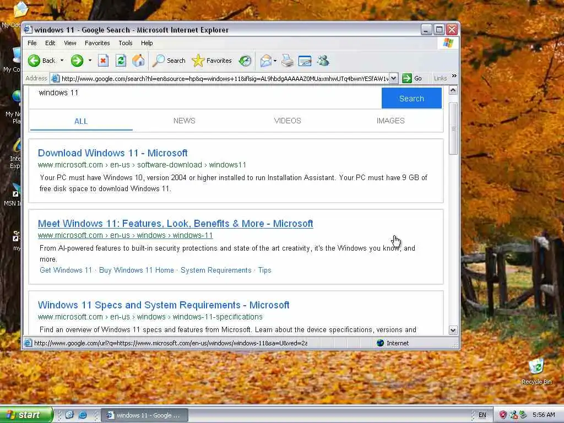Click the vertical scrollbar thumb
The width and height of the screenshot is (564, 423).
453,128
